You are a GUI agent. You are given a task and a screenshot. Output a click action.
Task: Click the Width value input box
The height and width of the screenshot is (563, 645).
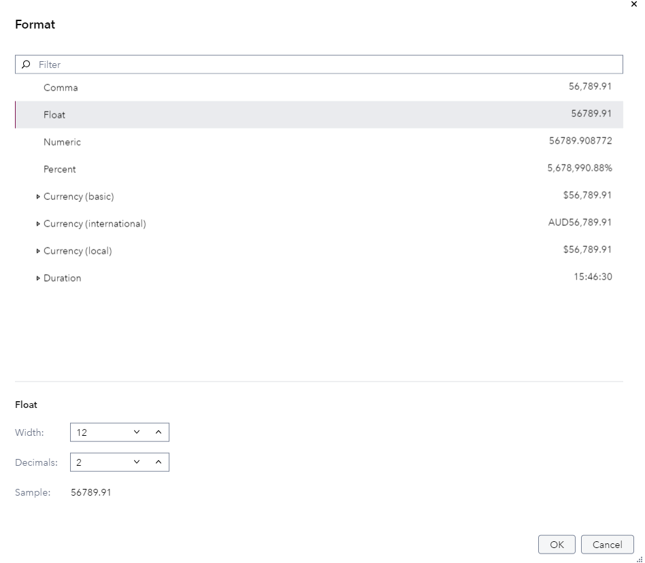tap(99, 432)
